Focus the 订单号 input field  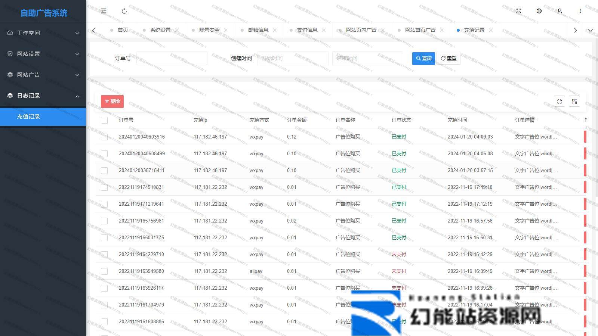(x=172, y=59)
